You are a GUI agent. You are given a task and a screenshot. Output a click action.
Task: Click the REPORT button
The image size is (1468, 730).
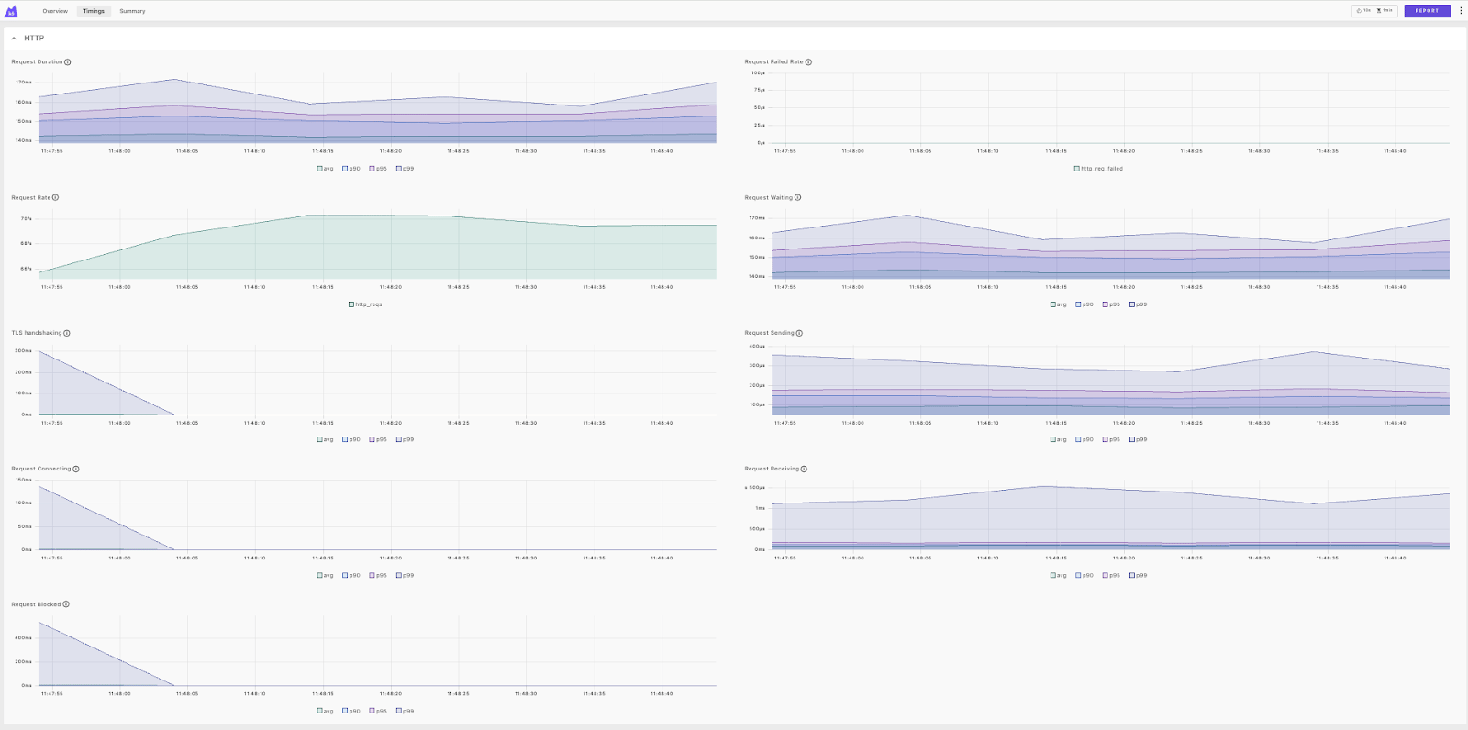[x=1427, y=11]
